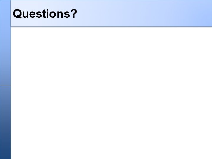Click the center of the blank white slide body

111,93
